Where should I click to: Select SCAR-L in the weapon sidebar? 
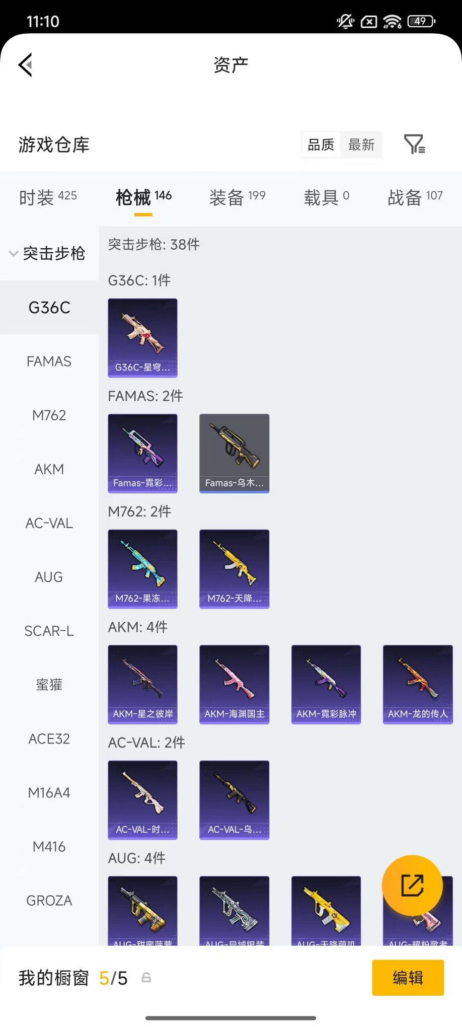49,631
